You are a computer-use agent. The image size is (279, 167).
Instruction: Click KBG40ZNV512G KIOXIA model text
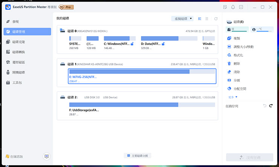92,31
